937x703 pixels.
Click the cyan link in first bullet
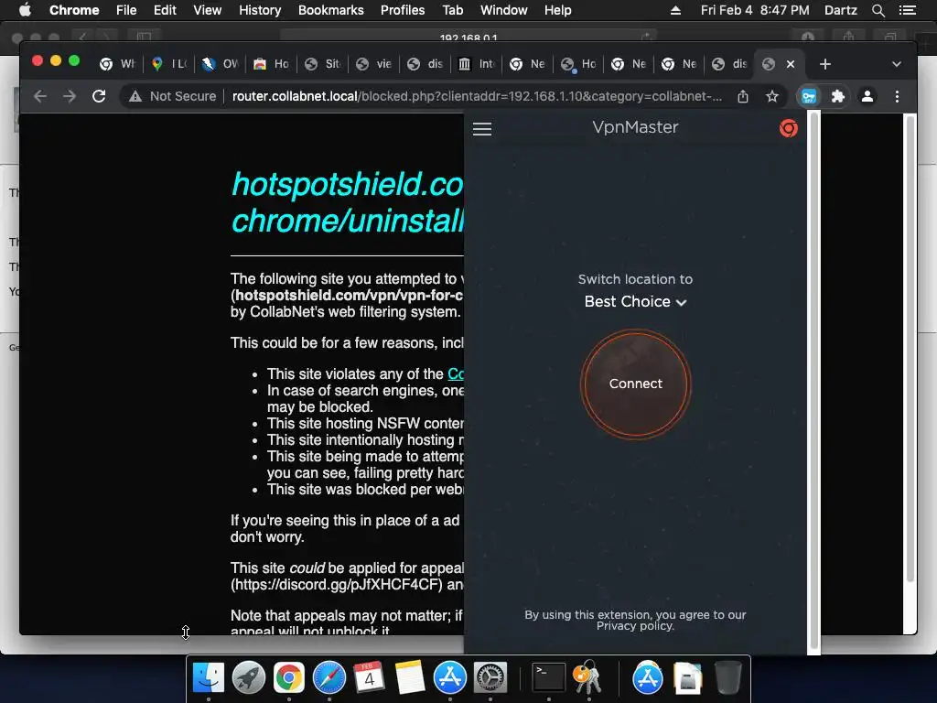coord(456,374)
